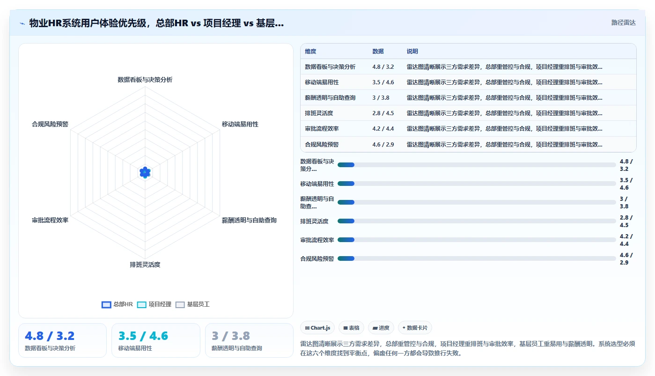Open the 4.8 / 3.2 data card

click(62, 340)
